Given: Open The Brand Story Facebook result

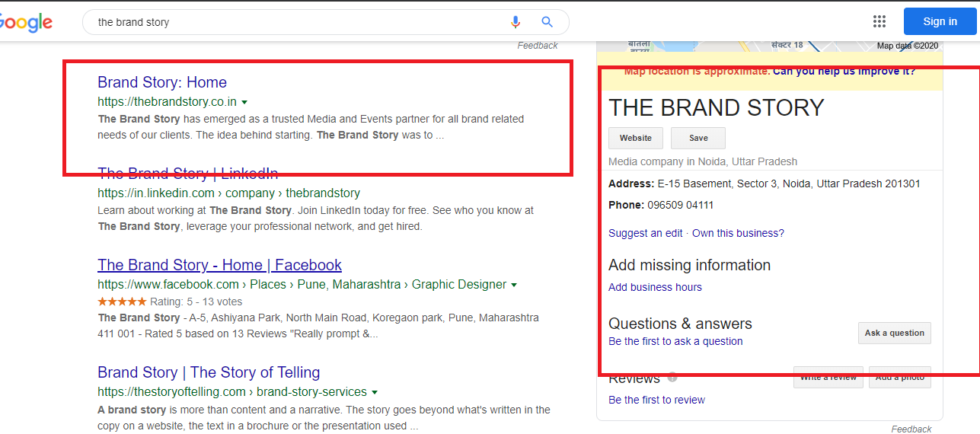Looking at the screenshot, I should click(x=219, y=265).
